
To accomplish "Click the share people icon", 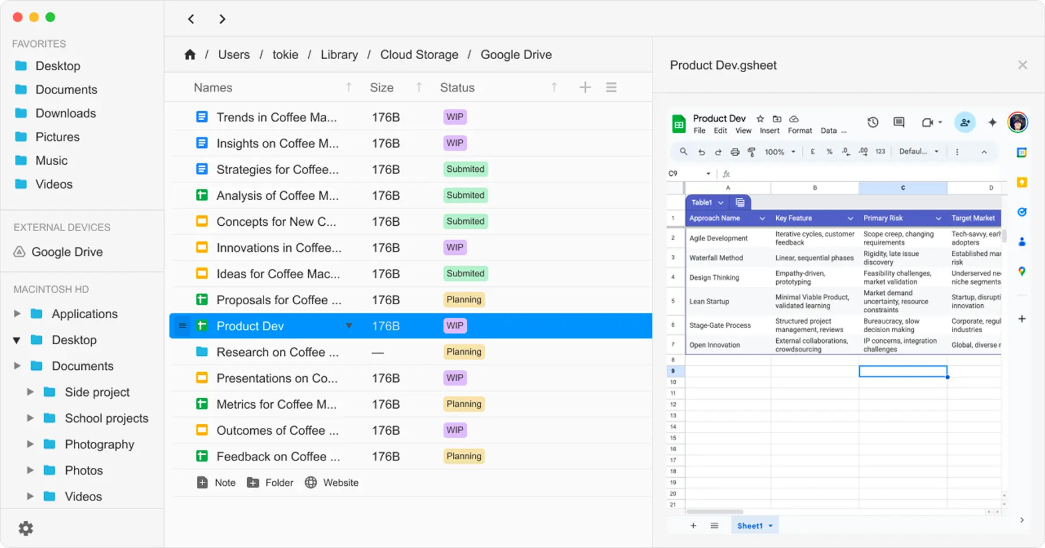I will point(965,122).
